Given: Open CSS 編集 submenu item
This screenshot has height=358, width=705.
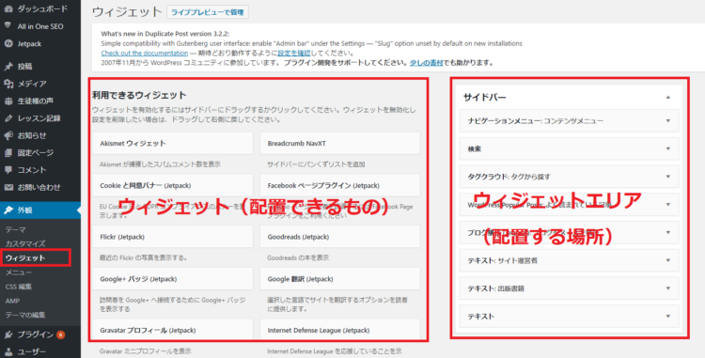Looking at the screenshot, I should [x=19, y=287].
